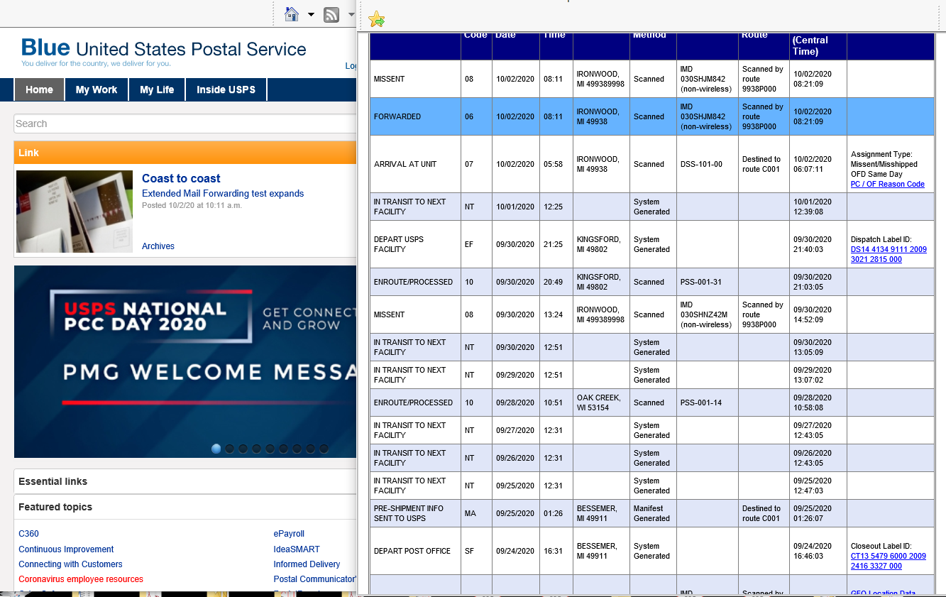
Task: Open the ePayroll link
Action: click(289, 534)
